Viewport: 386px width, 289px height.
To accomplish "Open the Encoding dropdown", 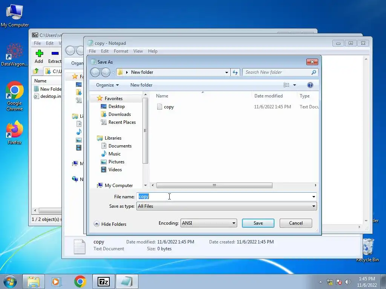I will [209, 223].
